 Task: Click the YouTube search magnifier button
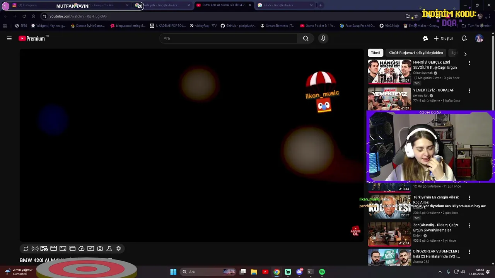306,38
